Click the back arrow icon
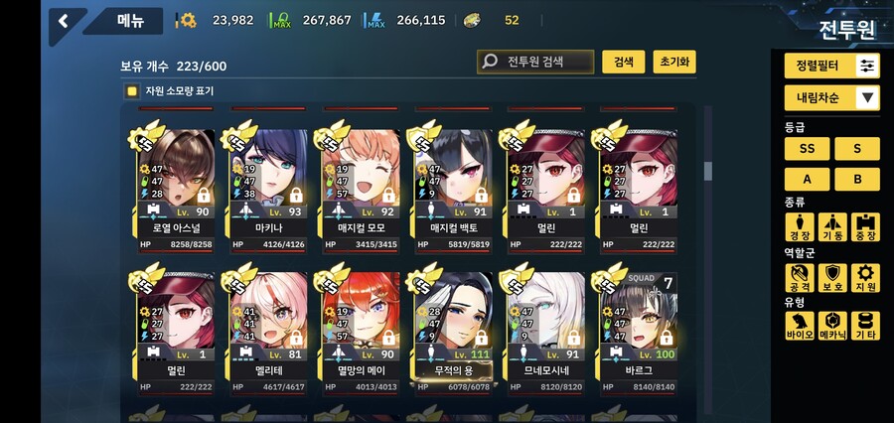The height and width of the screenshot is (423, 894). 63,22
